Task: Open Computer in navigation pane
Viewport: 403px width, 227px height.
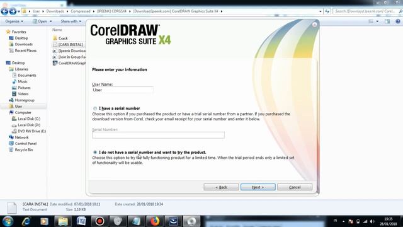Action: point(20,112)
